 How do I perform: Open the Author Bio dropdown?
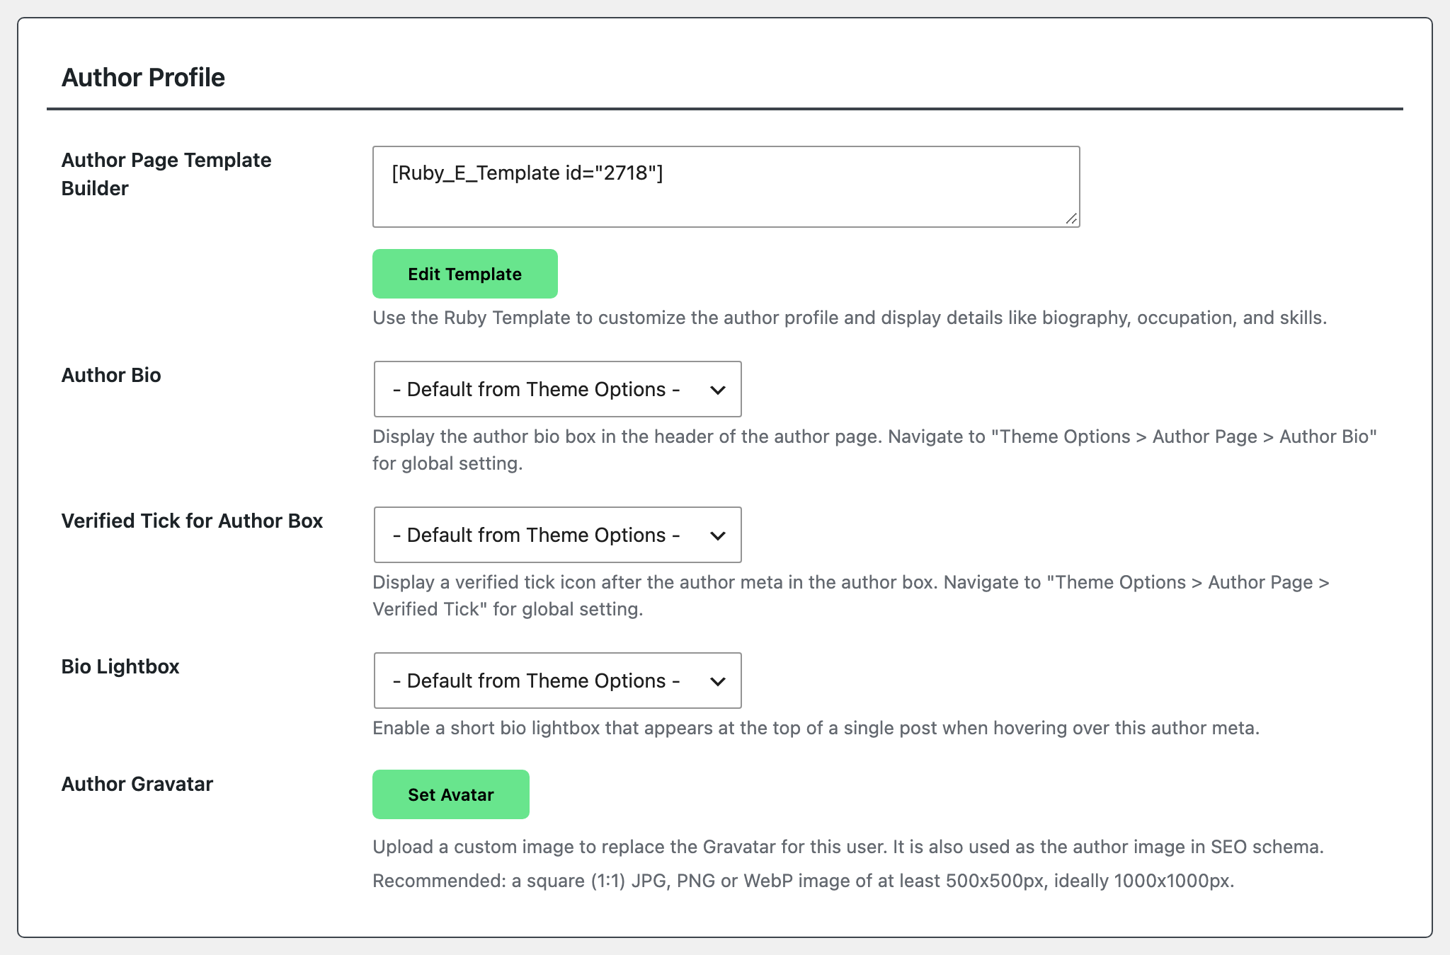(557, 389)
